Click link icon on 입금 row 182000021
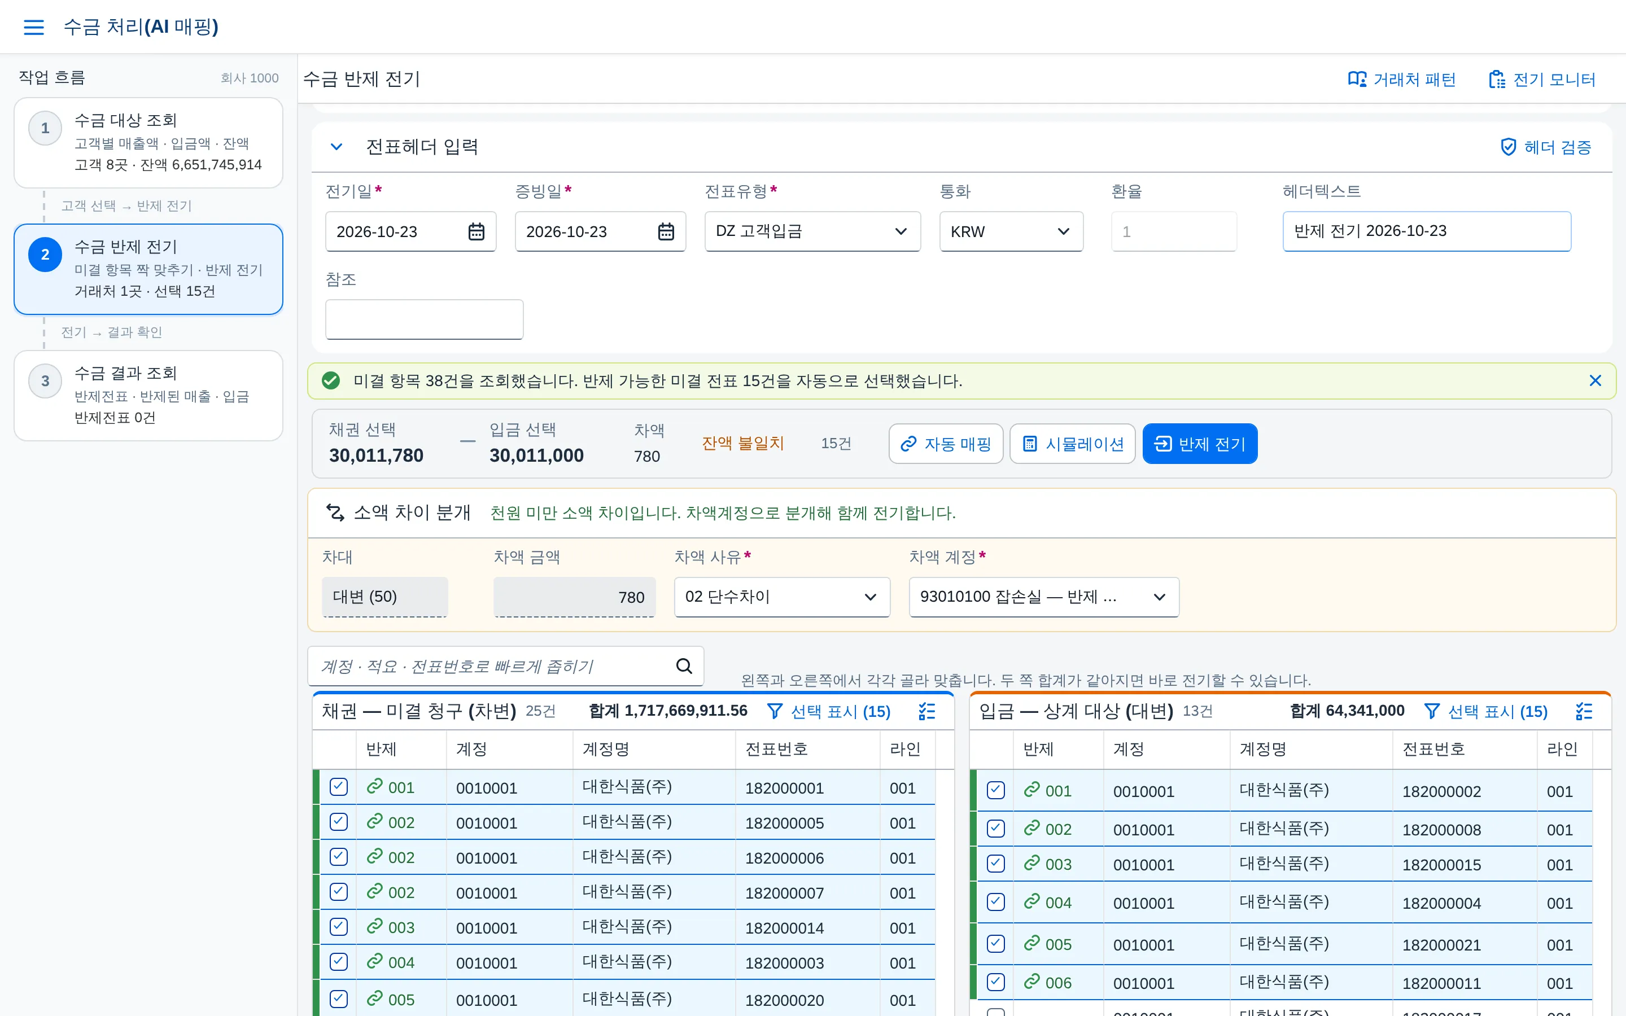This screenshot has height=1016, width=1626. tap(1031, 943)
